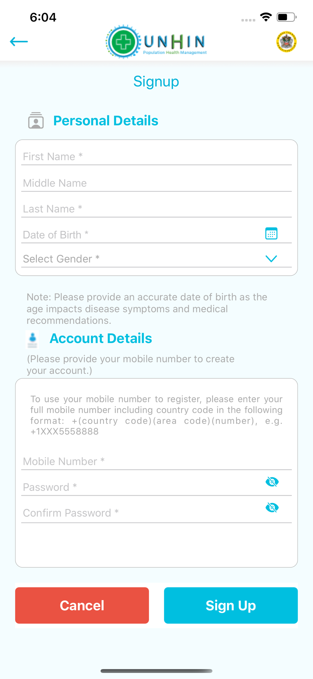The image size is (313, 679).
Task: Tap the Account Details user icon
Action: click(33, 339)
